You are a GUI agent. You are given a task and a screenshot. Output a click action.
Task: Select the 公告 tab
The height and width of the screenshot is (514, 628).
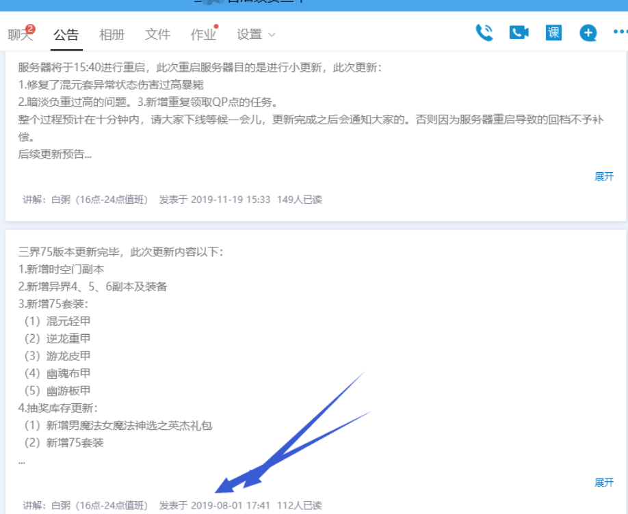click(x=66, y=34)
